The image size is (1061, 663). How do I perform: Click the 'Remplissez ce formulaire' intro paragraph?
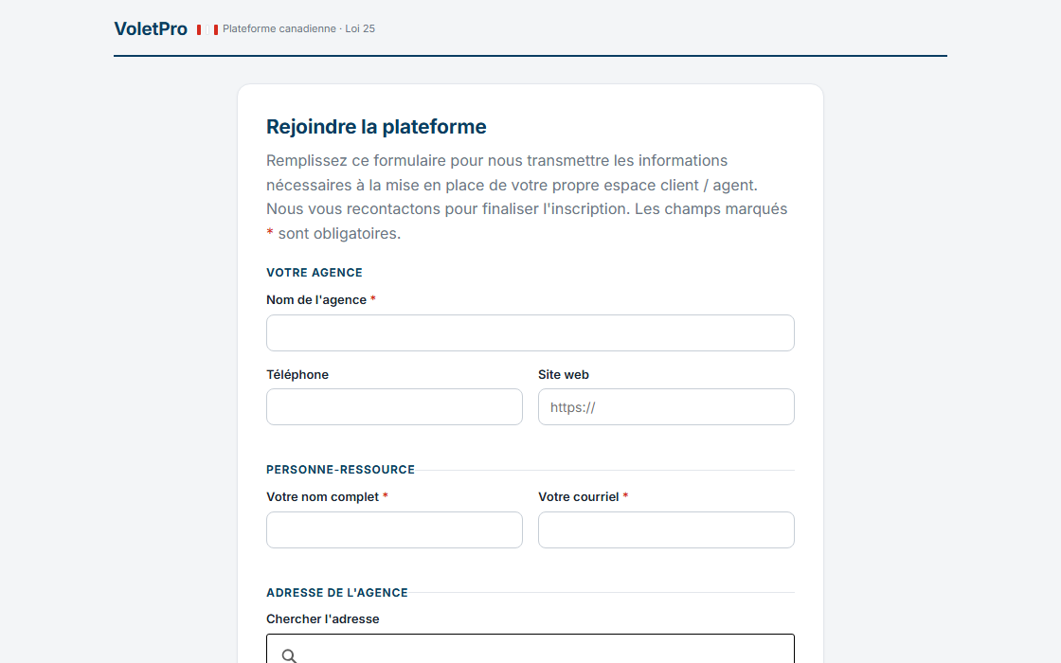pos(527,197)
